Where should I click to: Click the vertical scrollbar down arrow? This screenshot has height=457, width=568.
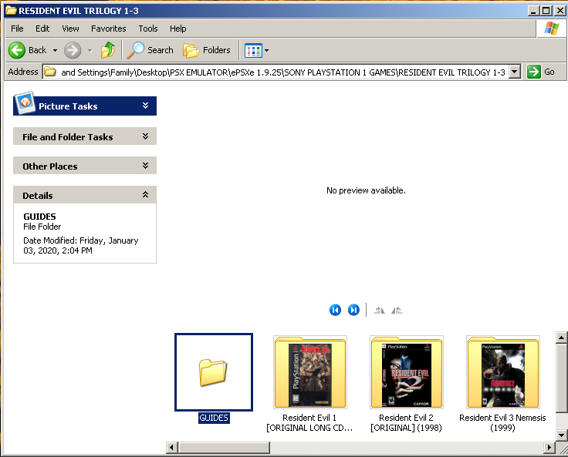coord(561,435)
